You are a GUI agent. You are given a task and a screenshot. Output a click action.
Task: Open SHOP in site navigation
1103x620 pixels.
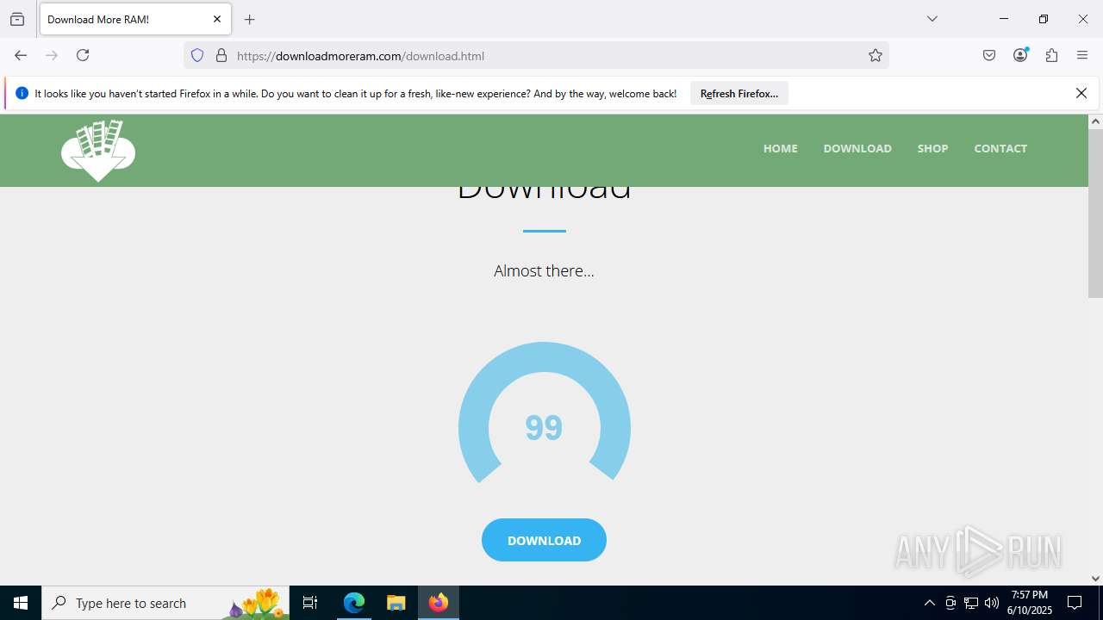932,148
